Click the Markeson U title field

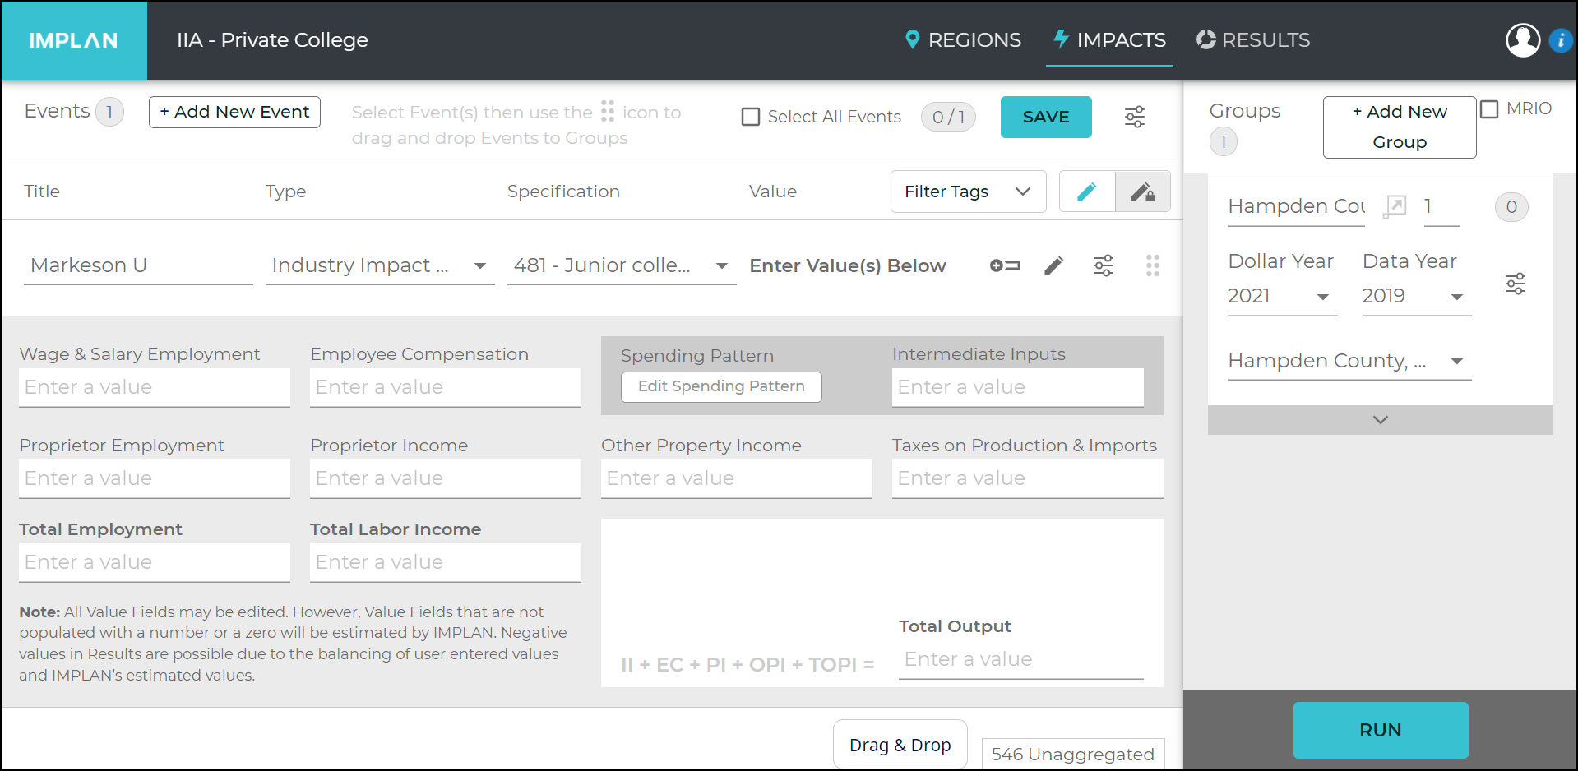138,265
